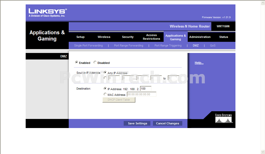
Task: Open the Wireless tab
Action: tap(104, 37)
